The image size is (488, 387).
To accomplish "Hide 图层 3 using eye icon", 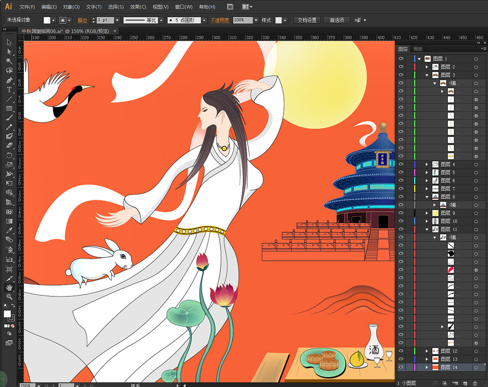I will [401, 75].
